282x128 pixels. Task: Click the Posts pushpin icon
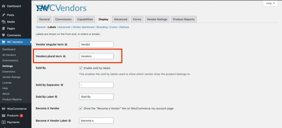click(3, 15)
